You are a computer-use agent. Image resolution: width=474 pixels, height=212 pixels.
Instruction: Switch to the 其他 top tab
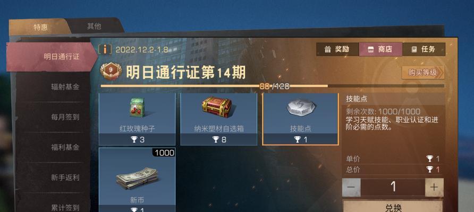coord(94,26)
